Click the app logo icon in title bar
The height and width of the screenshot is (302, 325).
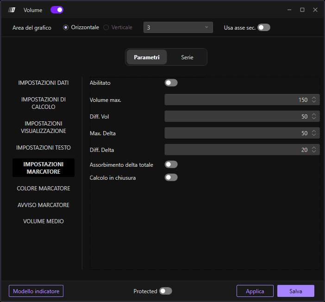(12, 10)
